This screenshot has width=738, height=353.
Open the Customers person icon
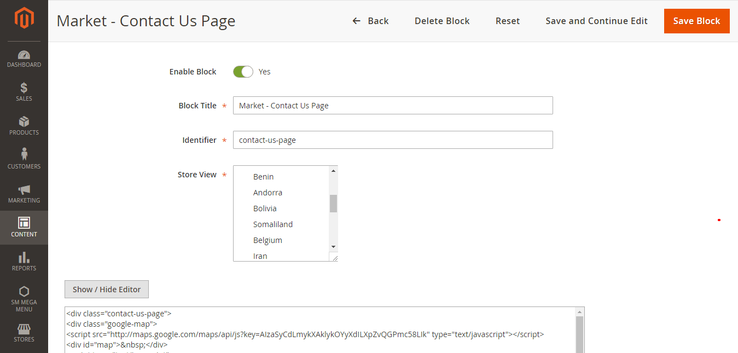coord(24,155)
